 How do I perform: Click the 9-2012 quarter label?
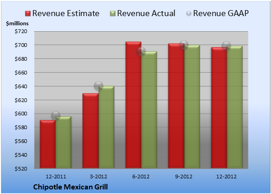pyautogui.click(x=184, y=177)
